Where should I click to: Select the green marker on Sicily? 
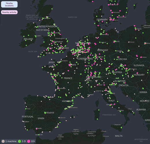click(x=121, y=128)
